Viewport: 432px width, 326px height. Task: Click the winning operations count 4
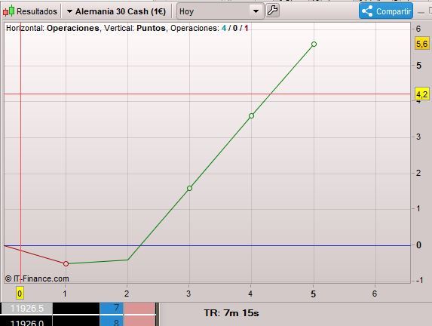[224, 28]
